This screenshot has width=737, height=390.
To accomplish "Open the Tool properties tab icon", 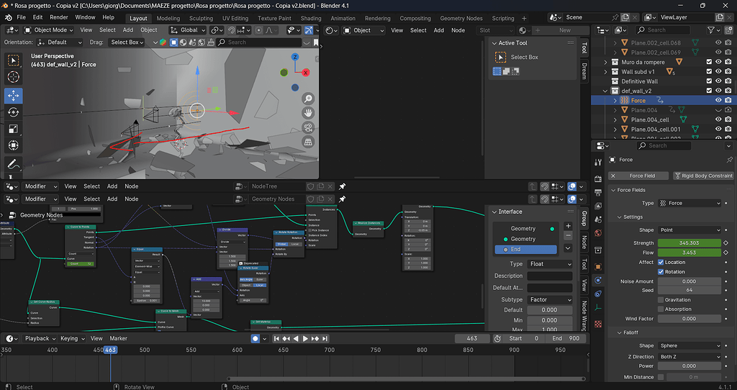I will (x=598, y=162).
